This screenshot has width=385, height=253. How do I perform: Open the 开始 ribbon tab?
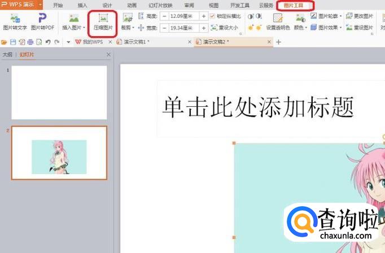58,5
